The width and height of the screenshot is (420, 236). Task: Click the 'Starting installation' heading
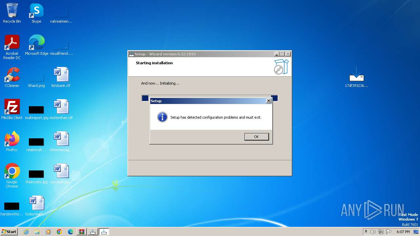coord(154,63)
